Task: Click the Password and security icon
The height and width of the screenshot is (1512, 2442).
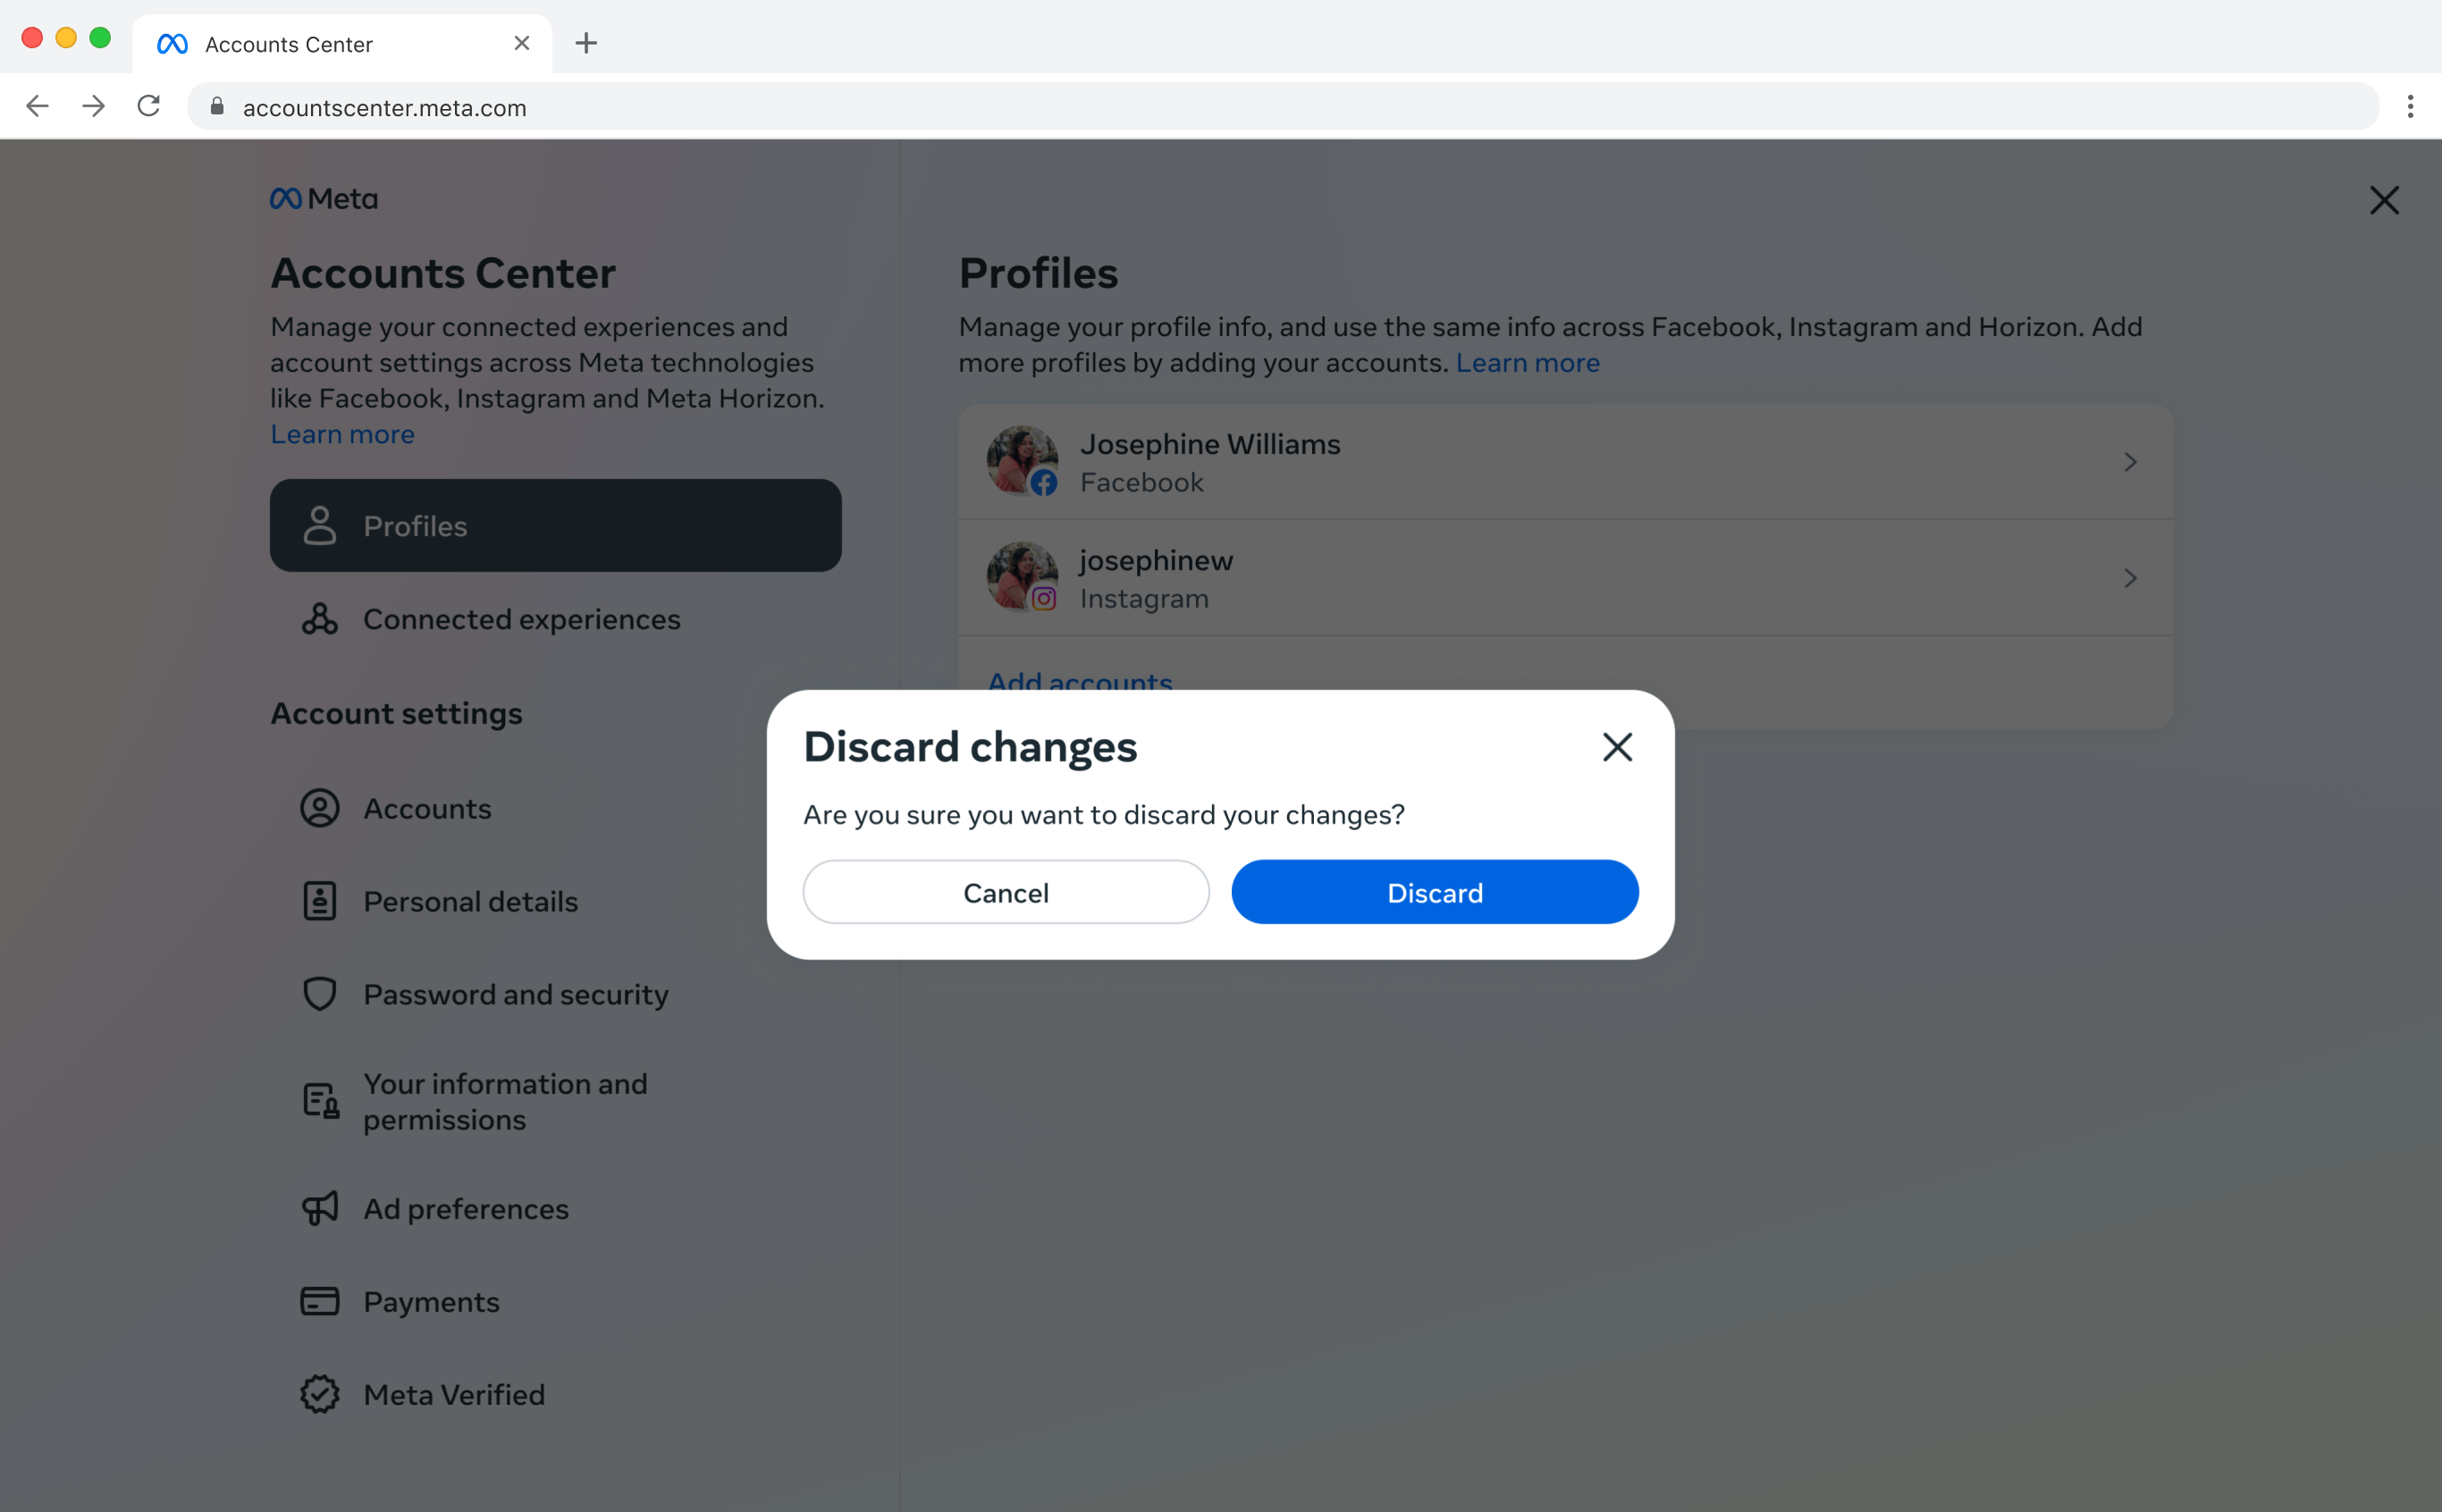Action: (x=317, y=994)
